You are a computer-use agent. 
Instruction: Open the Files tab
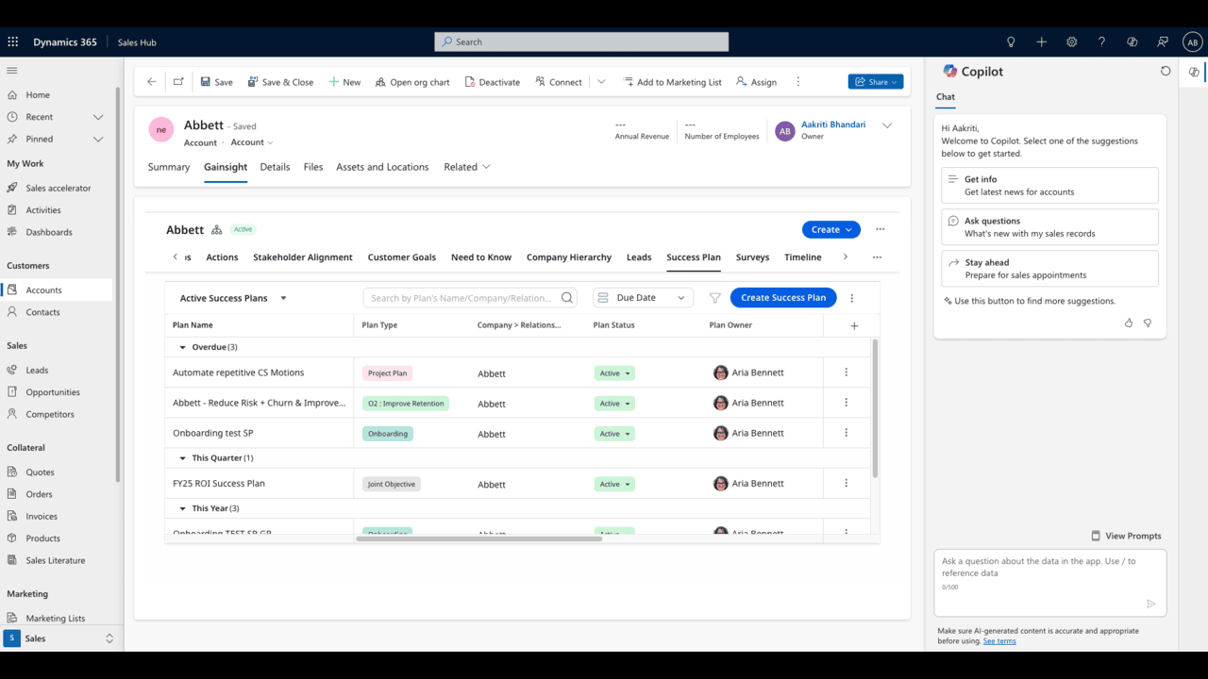(x=313, y=167)
